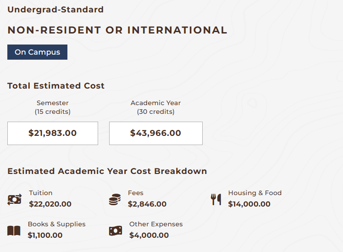Click Estimated Academic Year Cost Breakdown heading
The height and width of the screenshot is (252, 343).
(x=107, y=171)
